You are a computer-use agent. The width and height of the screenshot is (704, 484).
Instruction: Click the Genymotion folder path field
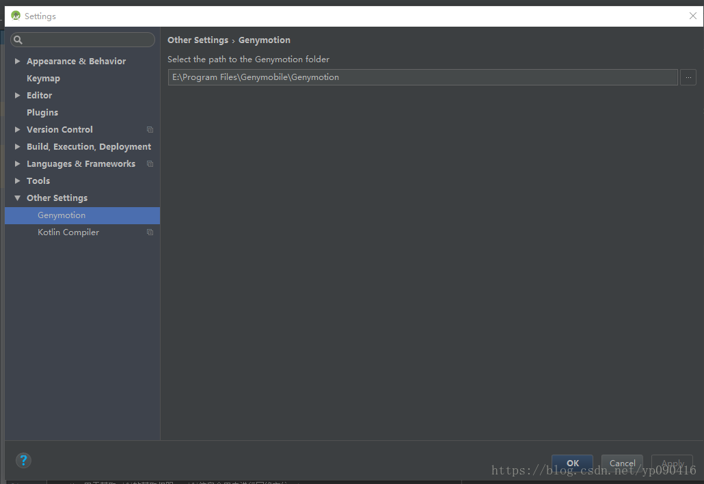coord(422,77)
